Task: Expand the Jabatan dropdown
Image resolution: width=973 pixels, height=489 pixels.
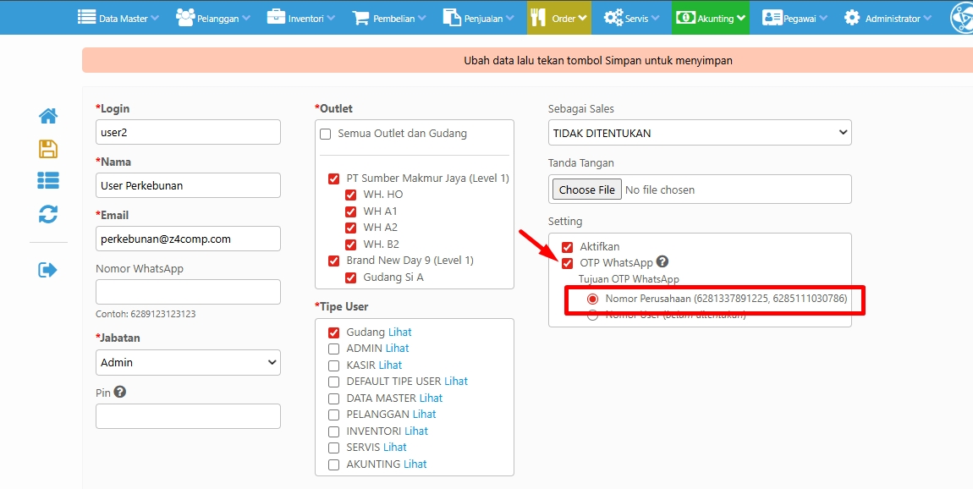Action: (x=188, y=362)
